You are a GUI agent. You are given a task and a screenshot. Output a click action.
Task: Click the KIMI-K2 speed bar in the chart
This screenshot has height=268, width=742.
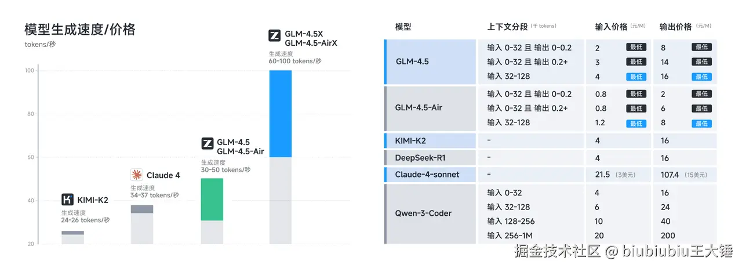click(72, 233)
